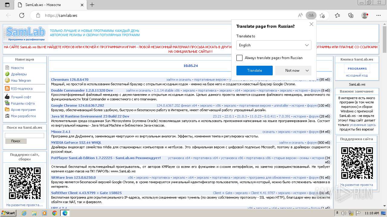
Task: Click the browser back arrow
Action: point(8,15)
